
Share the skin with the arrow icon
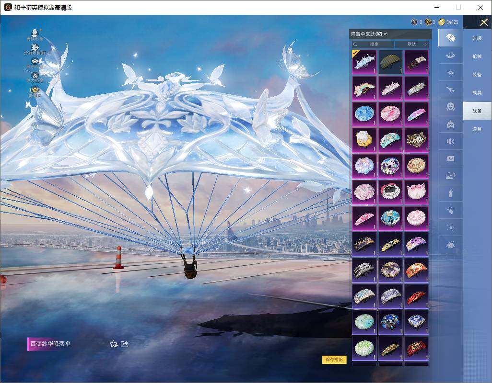[x=125, y=344]
